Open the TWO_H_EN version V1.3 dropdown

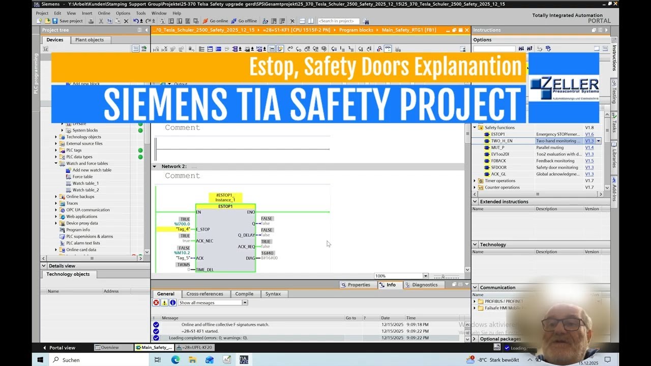[x=599, y=141]
